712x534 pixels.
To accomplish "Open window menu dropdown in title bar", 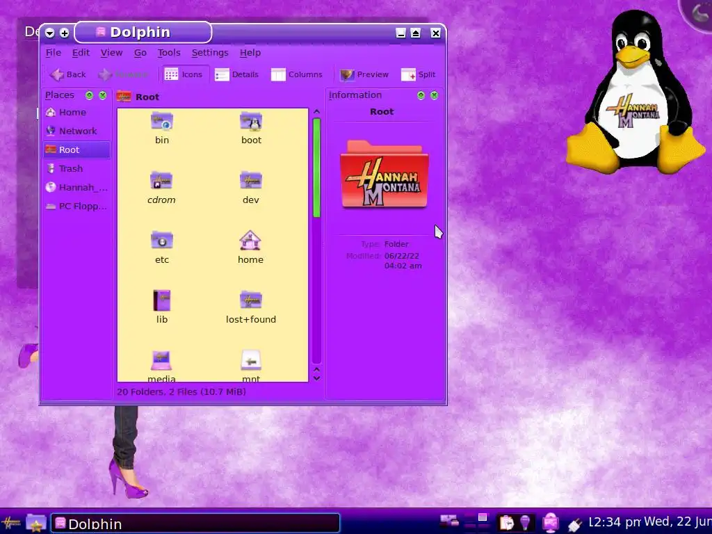I will point(50,33).
